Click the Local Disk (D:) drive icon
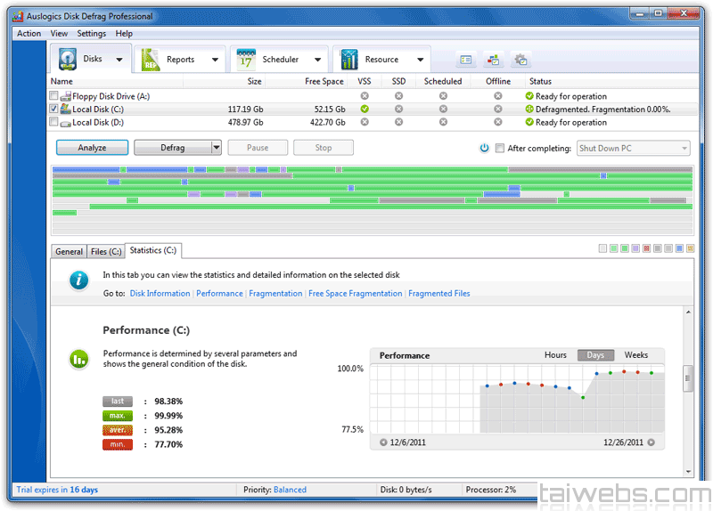Screen dimensions: 713x511 [65, 123]
